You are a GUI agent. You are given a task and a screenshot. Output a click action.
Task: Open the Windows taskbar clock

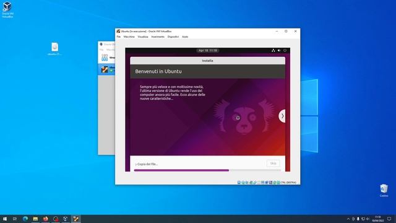tap(378, 219)
